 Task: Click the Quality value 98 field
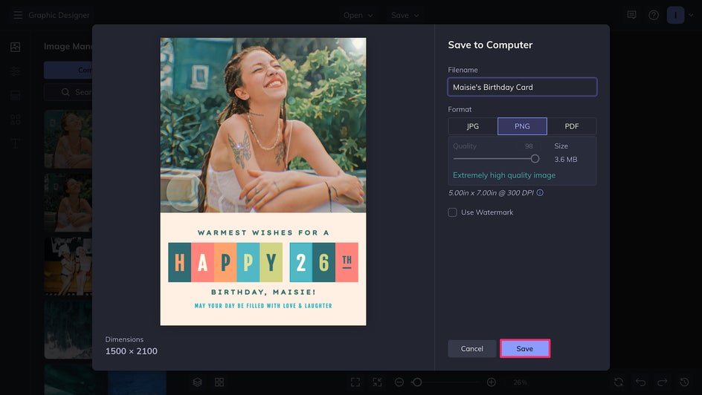[529, 146]
